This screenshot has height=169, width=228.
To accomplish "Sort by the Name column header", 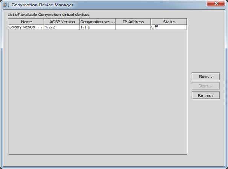I will coord(26,22).
